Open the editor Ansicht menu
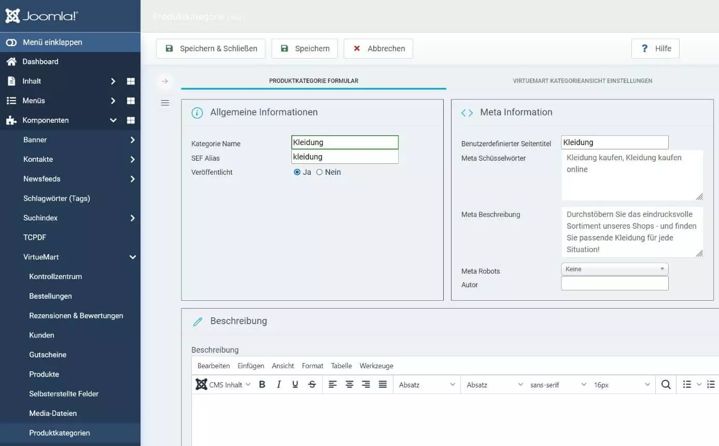719x446 pixels. (x=283, y=366)
